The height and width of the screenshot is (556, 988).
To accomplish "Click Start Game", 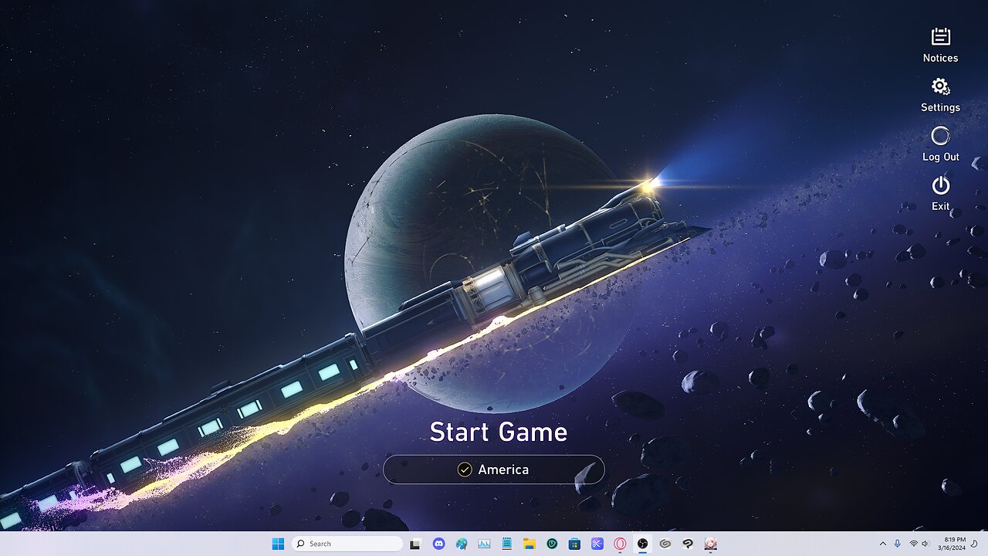I will tap(498, 432).
